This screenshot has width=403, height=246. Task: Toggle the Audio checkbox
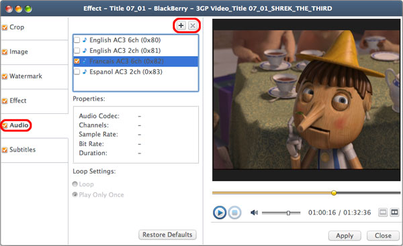(5, 125)
